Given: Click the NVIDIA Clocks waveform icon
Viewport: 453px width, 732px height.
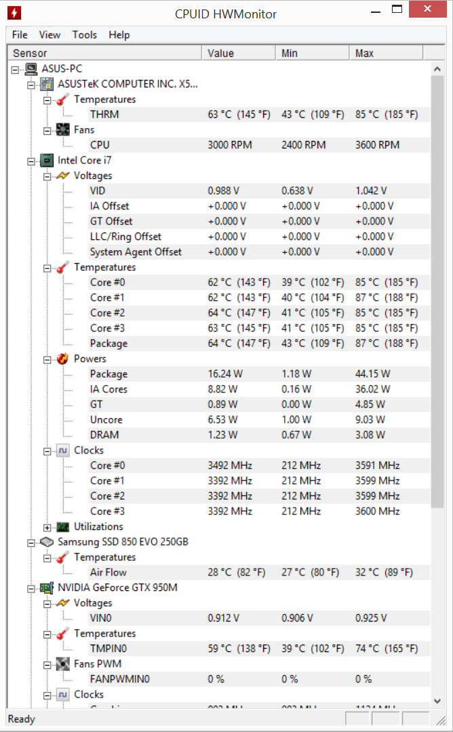Looking at the screenshot, I should click(x=63, y=695).
